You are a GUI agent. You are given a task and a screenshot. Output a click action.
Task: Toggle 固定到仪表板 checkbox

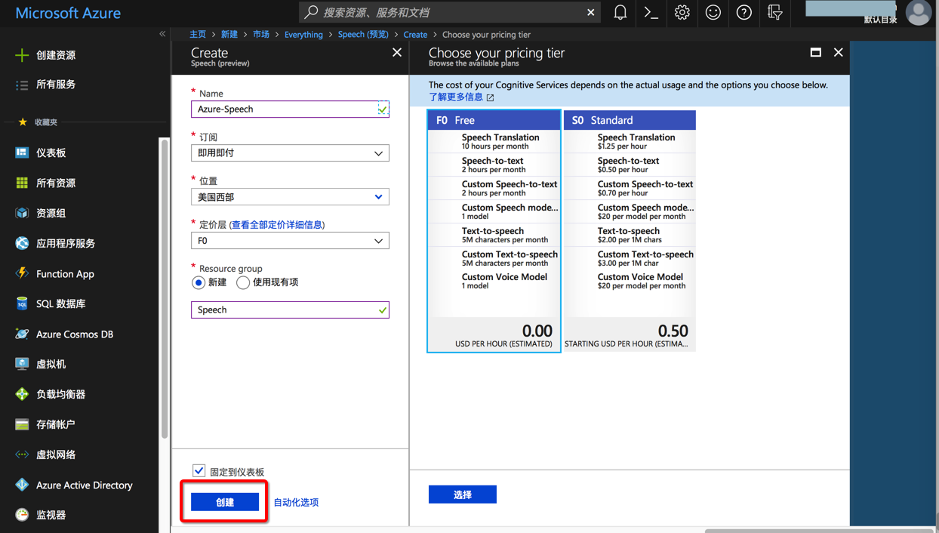coord(199,470)
